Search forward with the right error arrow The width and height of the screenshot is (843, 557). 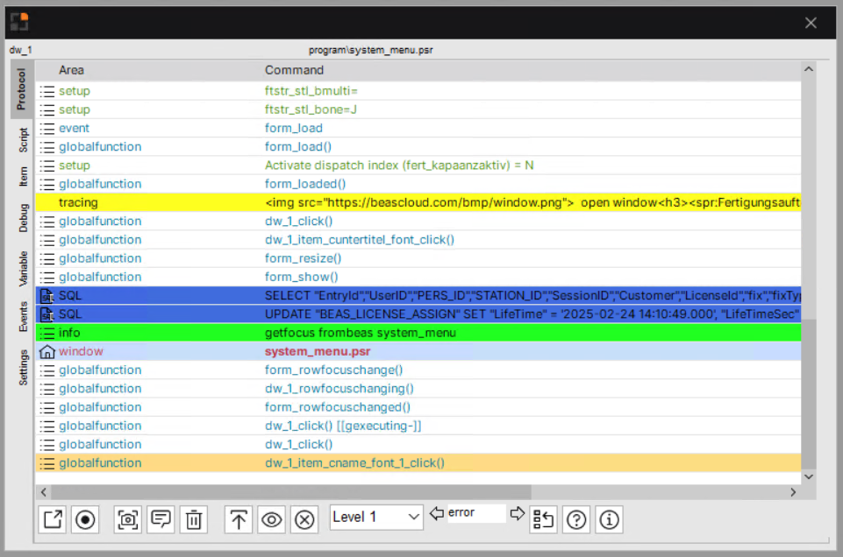point(518,514)
